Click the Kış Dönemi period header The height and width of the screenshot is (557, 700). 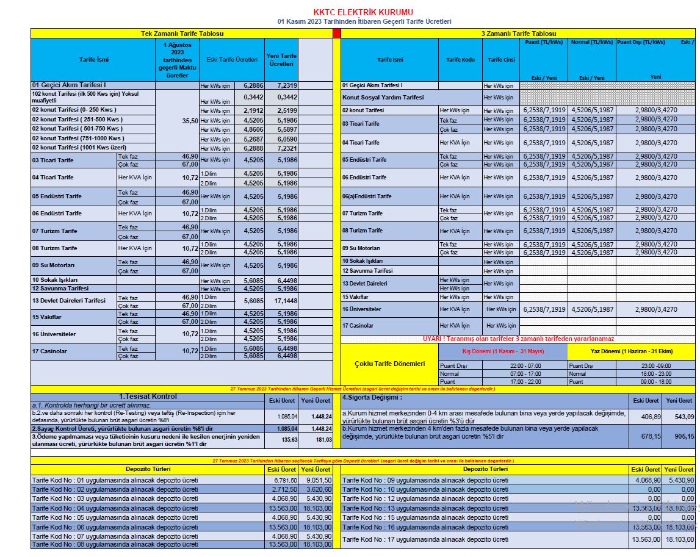click(x=503, y=351)
